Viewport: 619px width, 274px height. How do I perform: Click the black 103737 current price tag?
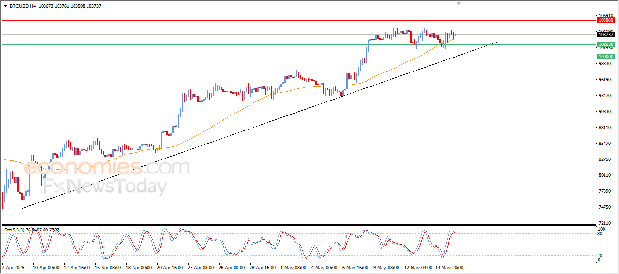coord(606,34)
